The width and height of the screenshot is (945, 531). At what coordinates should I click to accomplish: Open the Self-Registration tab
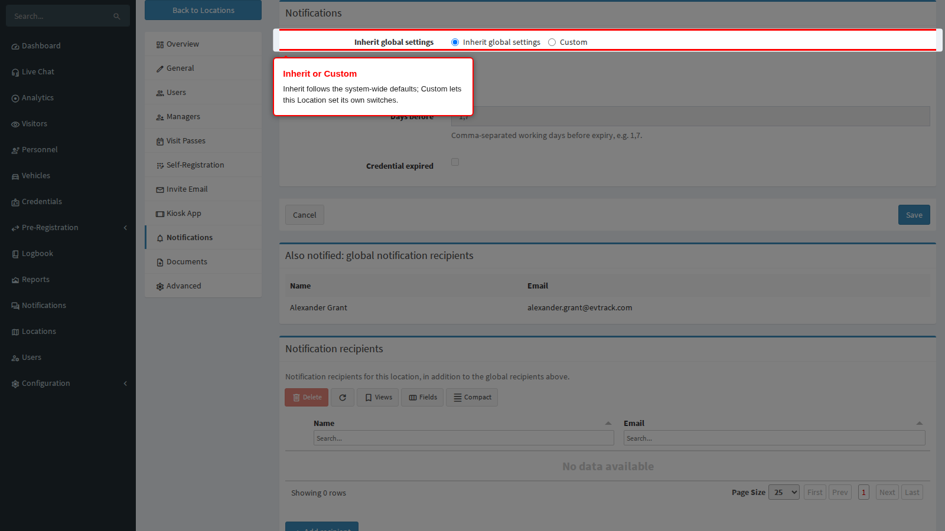pos(203,165)
